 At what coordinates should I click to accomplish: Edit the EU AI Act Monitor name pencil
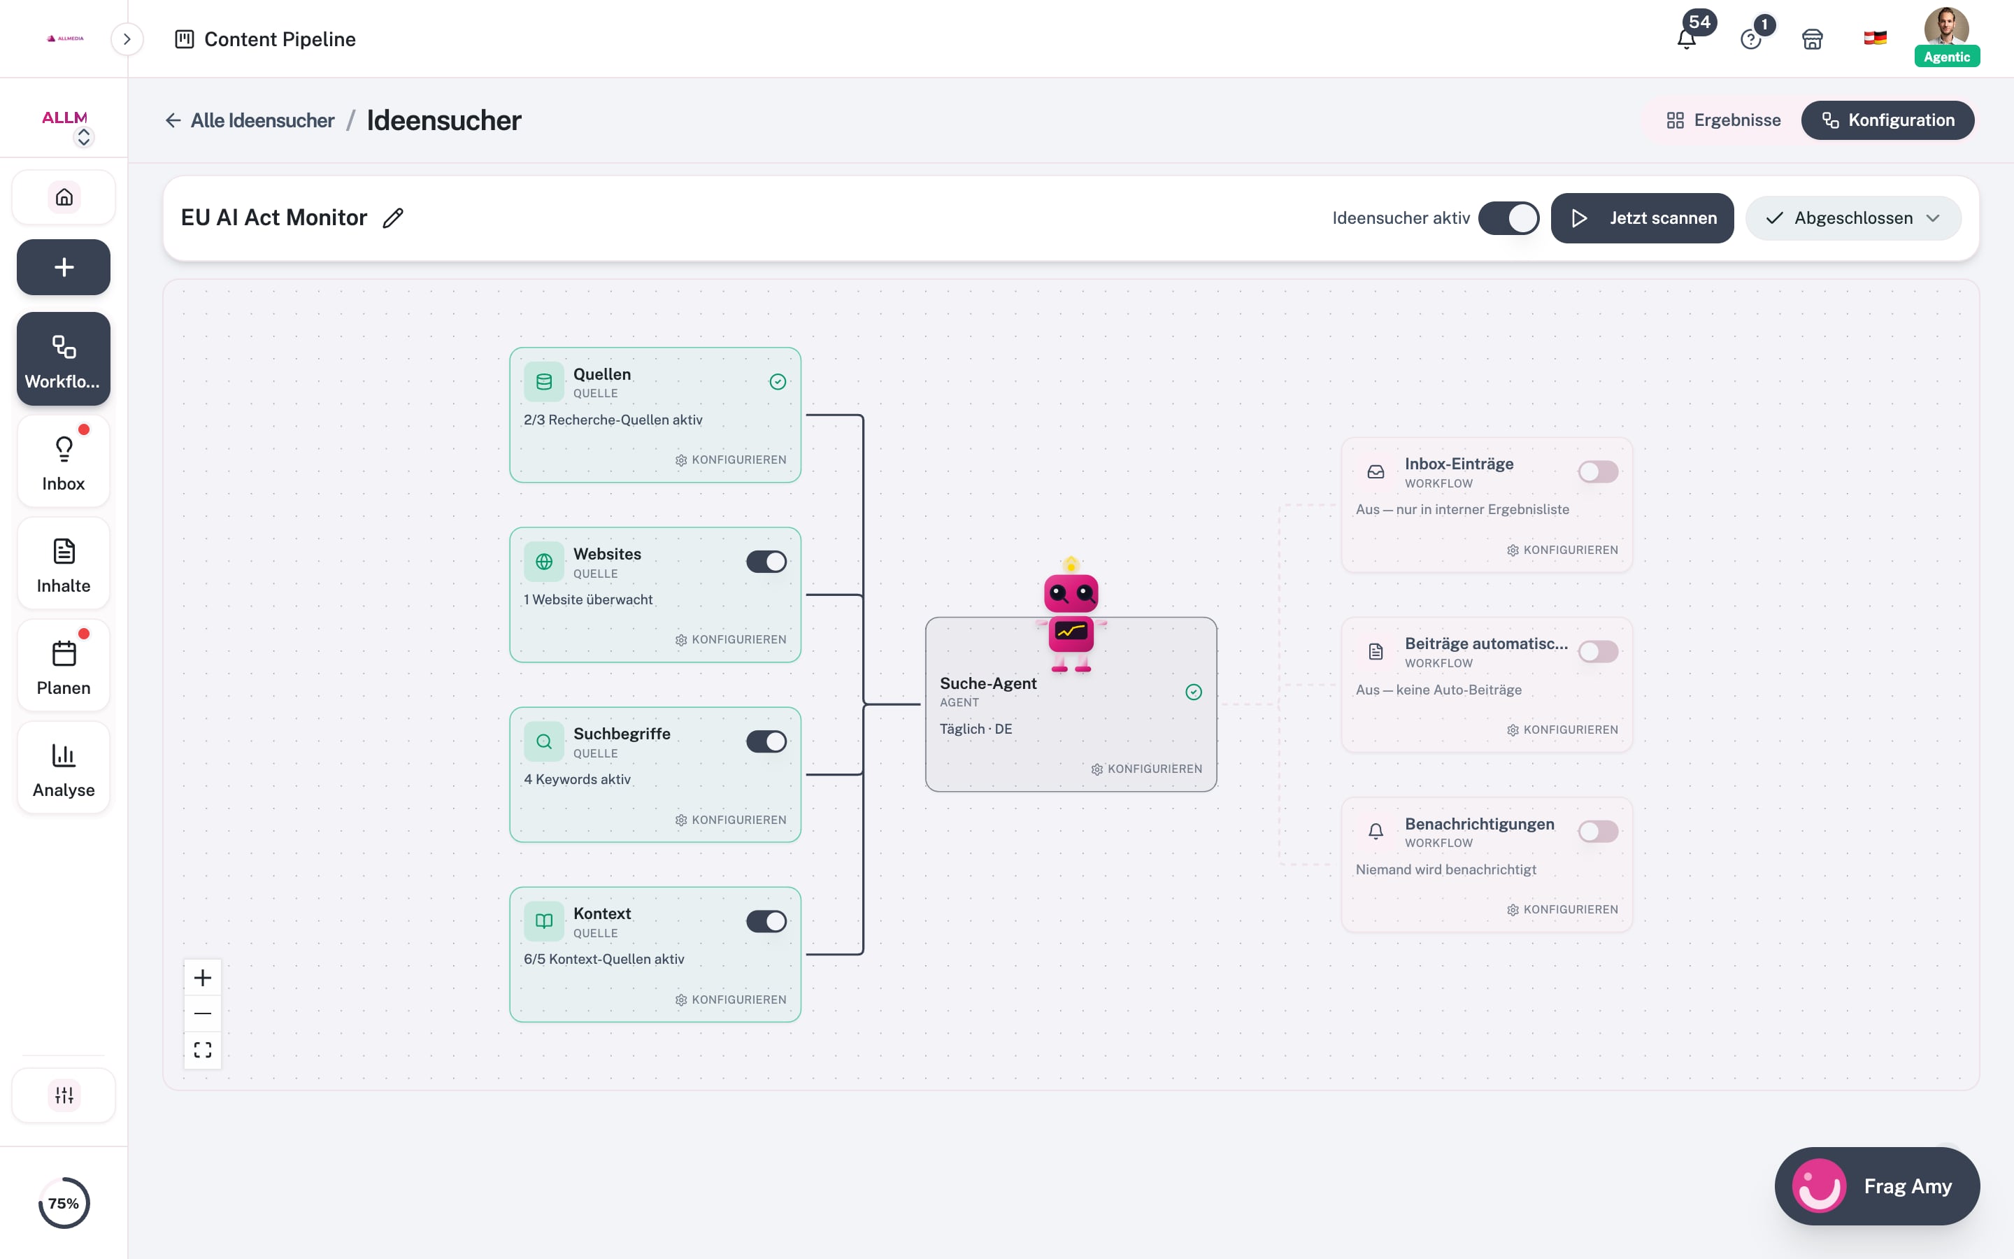coord(393,218)
